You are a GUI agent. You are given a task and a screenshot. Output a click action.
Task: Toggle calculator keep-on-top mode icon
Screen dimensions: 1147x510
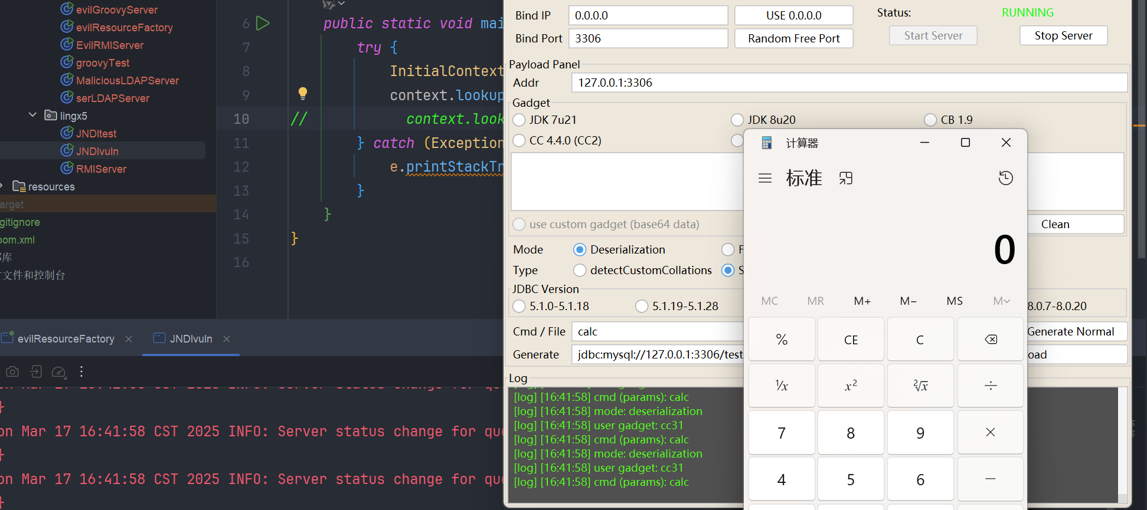(x=846, y=178)
